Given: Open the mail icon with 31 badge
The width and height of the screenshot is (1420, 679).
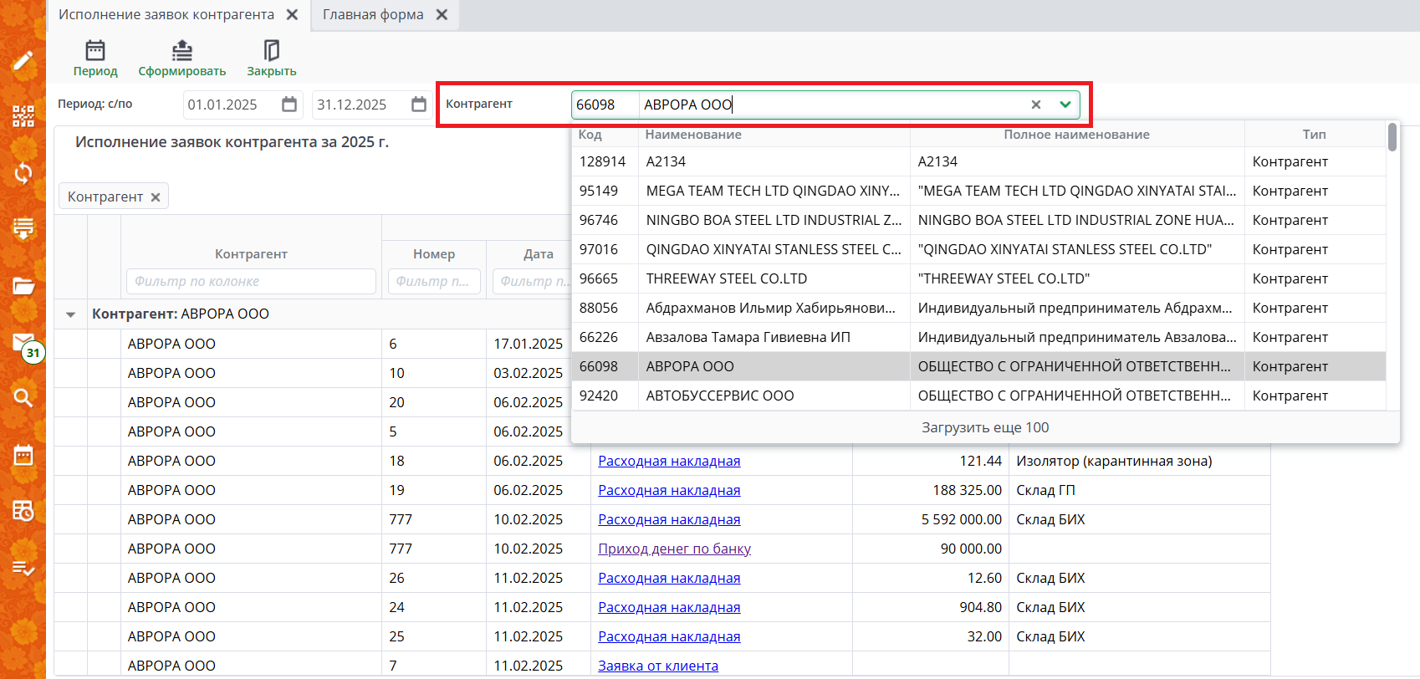Looking at the screenshot, I should coord(23,343).
